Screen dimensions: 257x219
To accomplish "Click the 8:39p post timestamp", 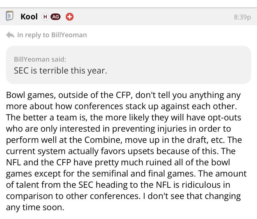I will coord(242,17).
